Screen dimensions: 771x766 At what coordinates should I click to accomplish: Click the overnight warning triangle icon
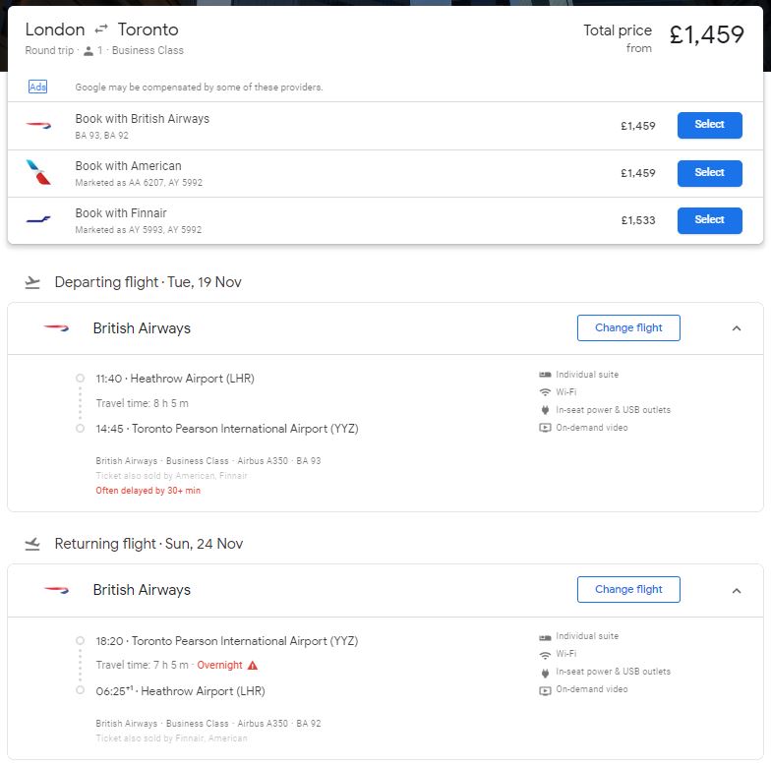tap(252, 665)
